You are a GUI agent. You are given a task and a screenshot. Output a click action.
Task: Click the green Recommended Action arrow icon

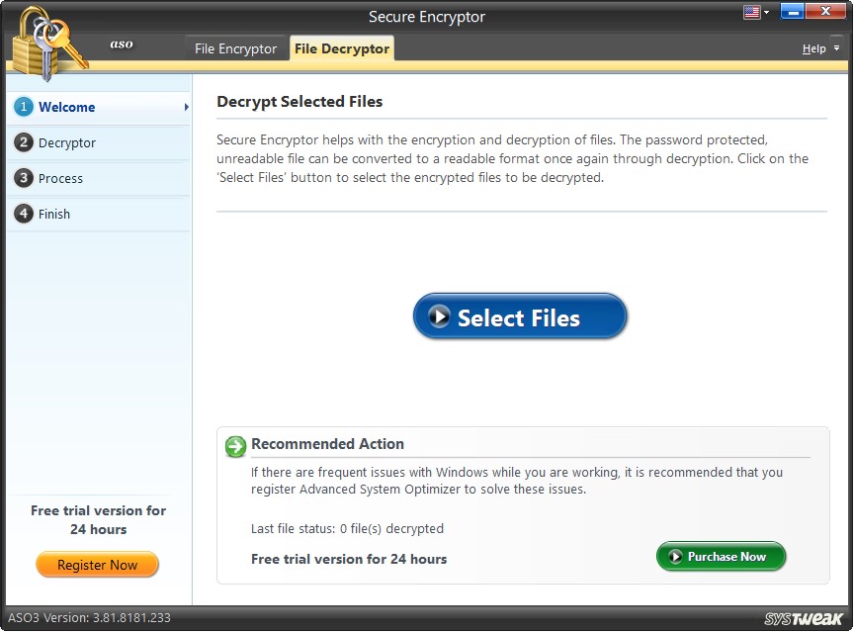(234, 447)
